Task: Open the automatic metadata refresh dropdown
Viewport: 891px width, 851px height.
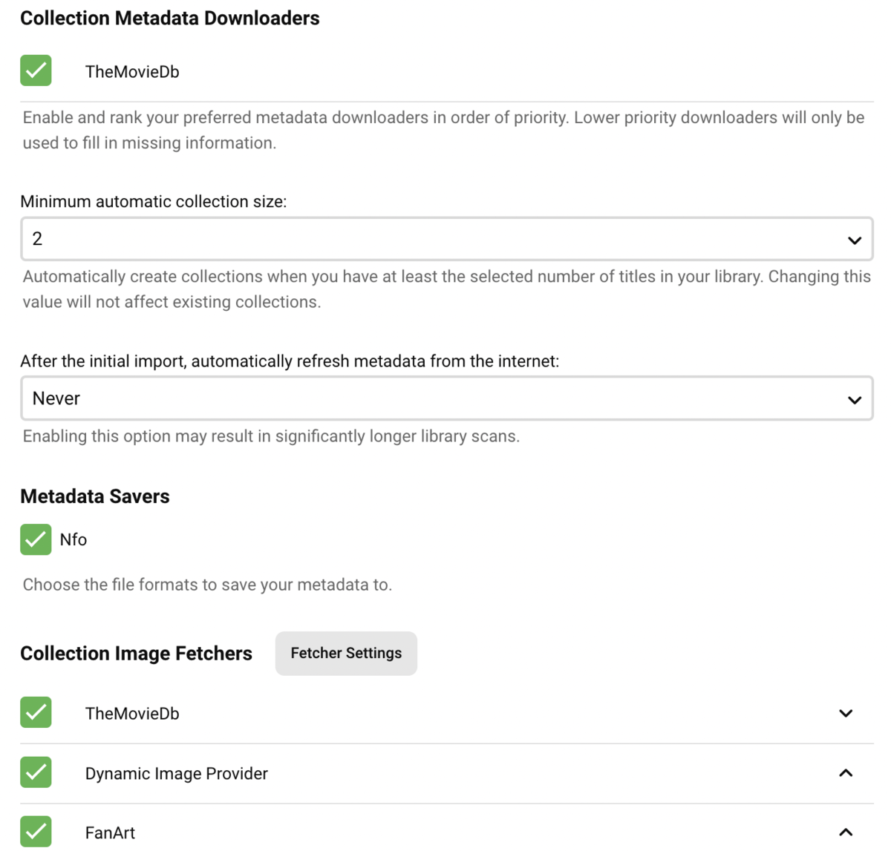Action: pos(446,398)
